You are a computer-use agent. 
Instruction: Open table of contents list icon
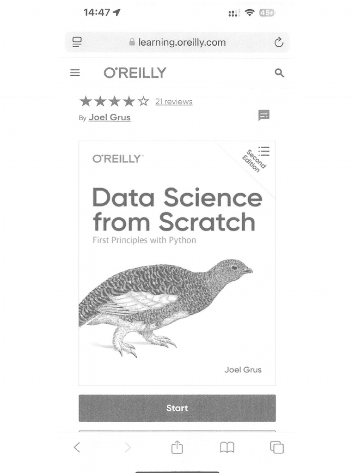[x=264, y=151]
